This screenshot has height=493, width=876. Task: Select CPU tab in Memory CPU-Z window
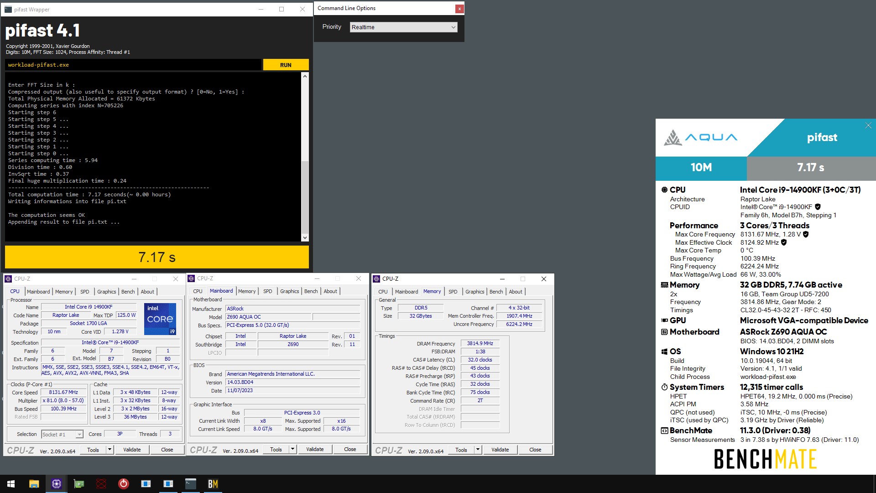(383, 292)
